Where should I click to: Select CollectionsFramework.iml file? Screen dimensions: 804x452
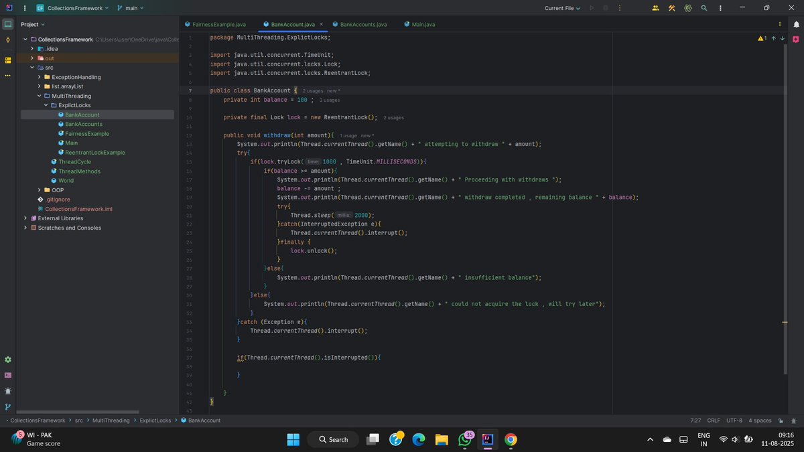pos(78,209)
